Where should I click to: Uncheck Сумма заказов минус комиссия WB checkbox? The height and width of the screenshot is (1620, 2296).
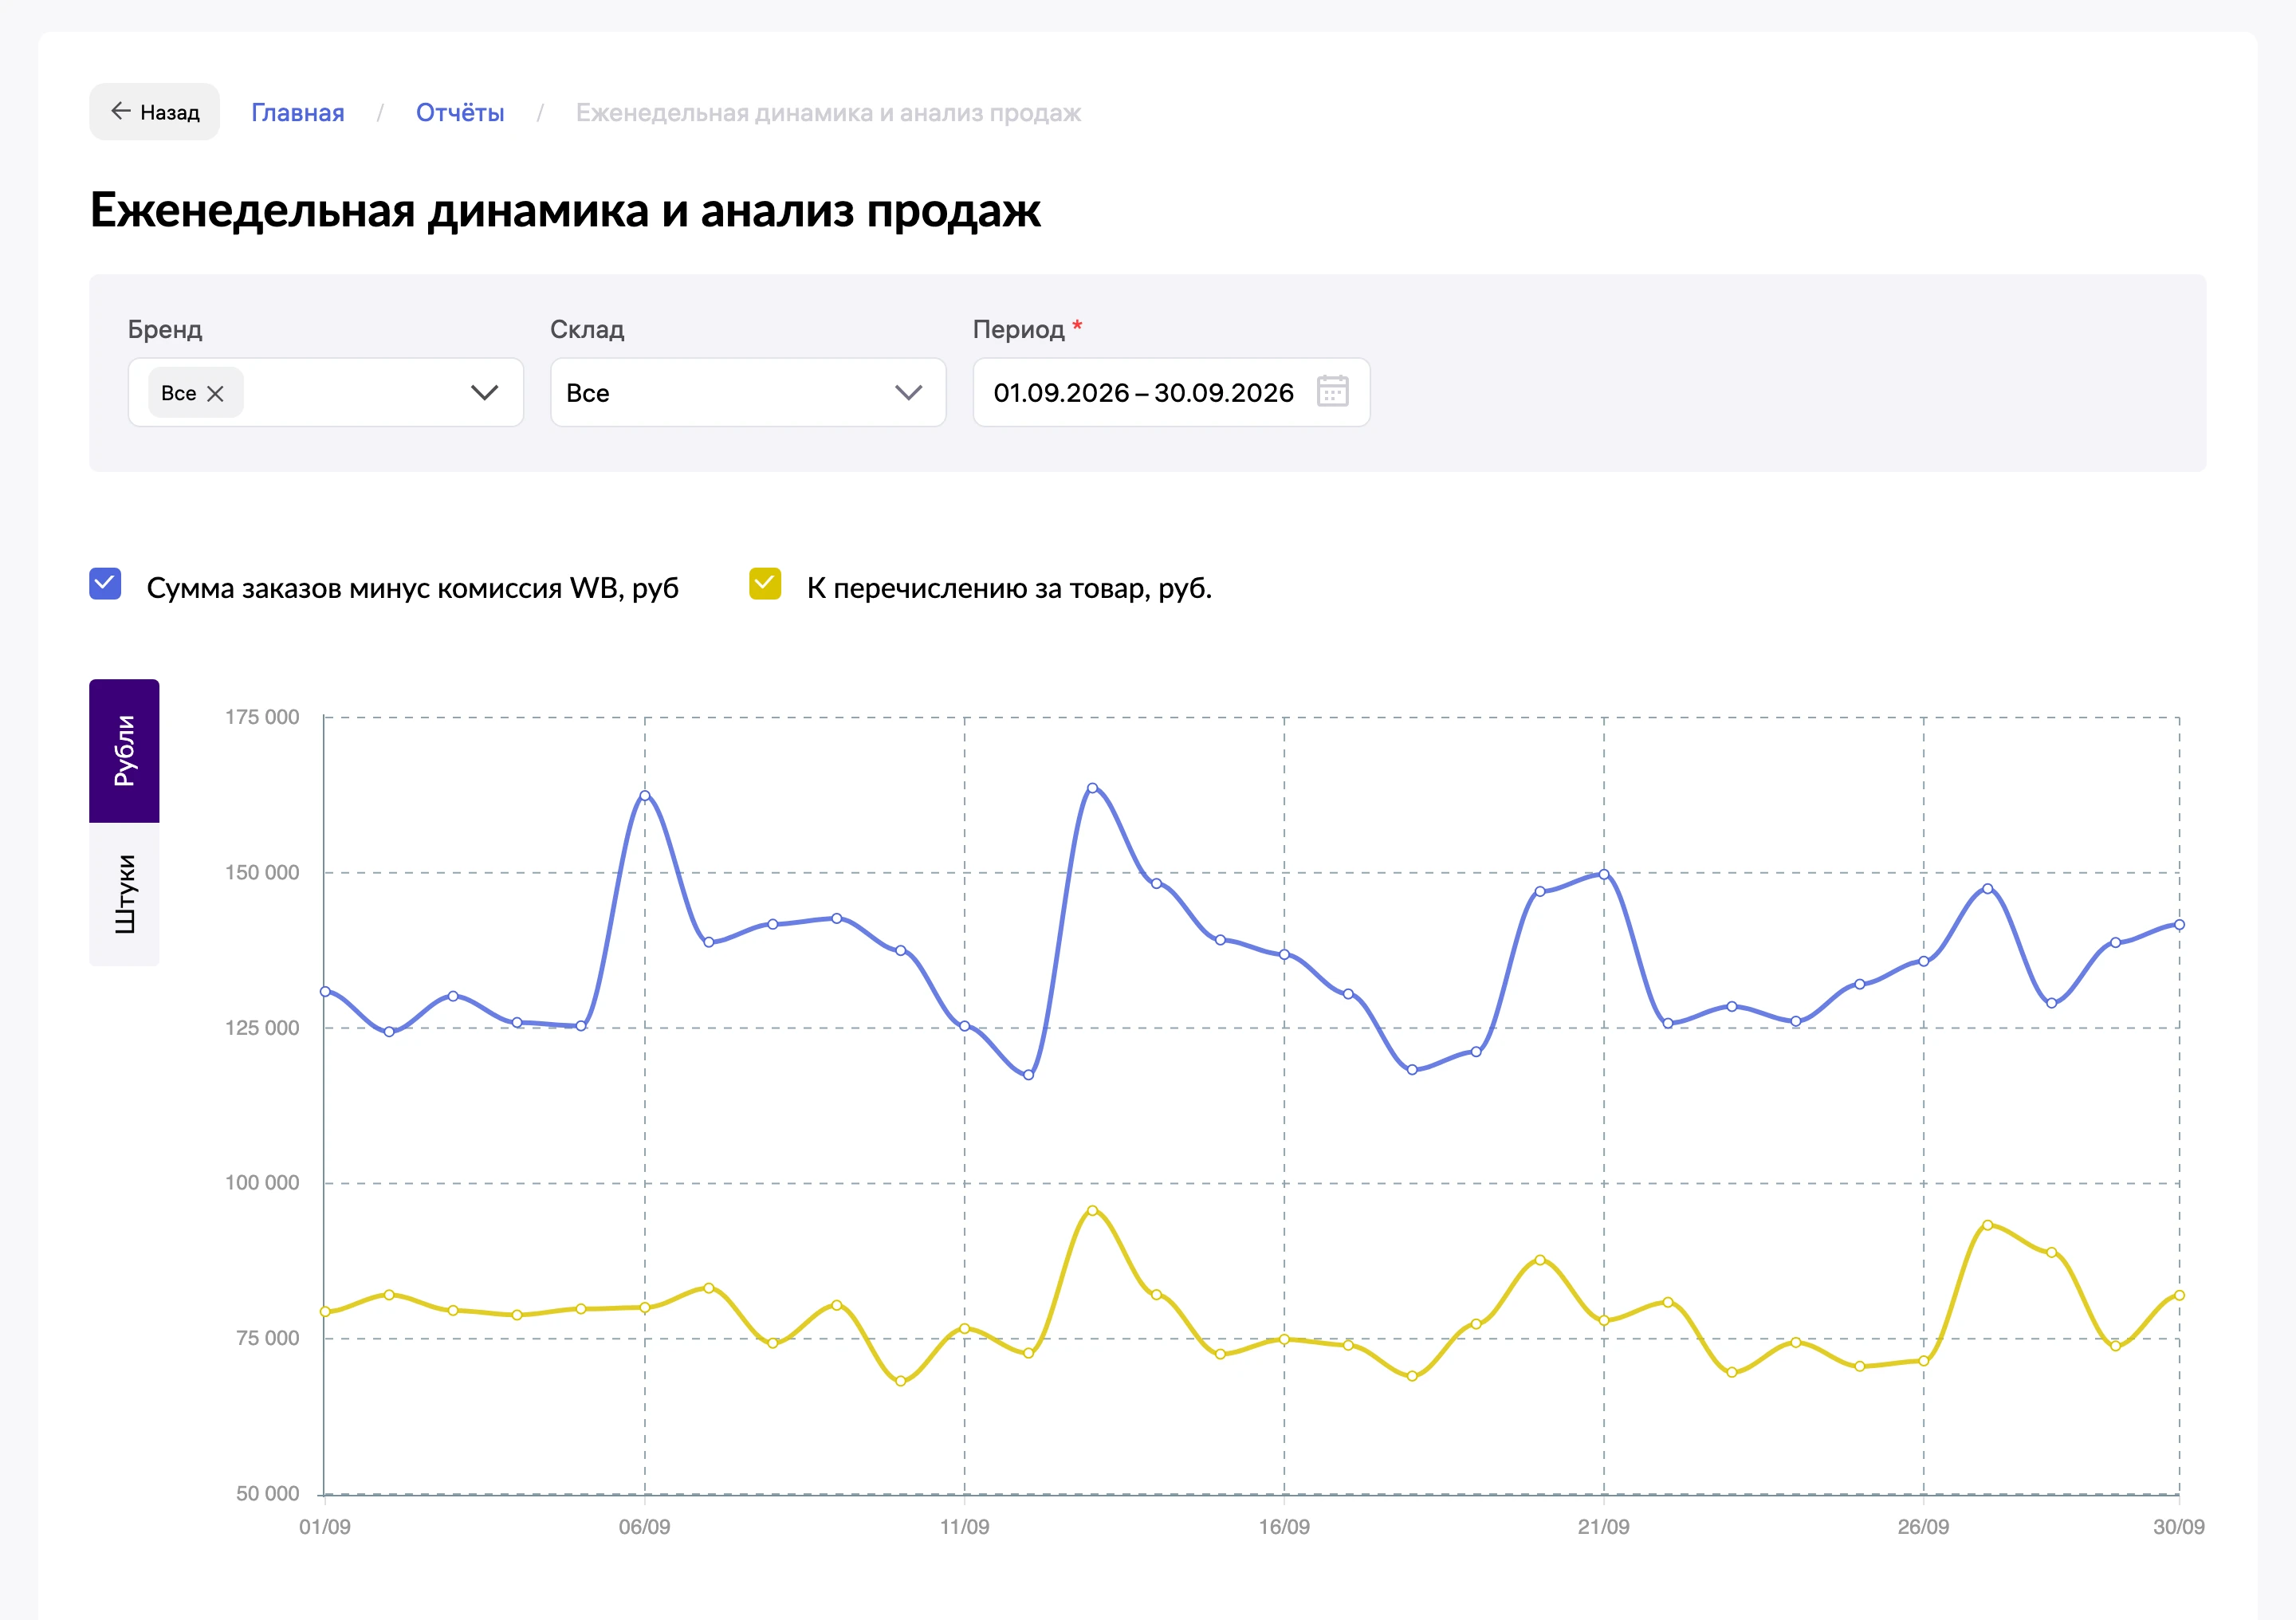point(105,584)
